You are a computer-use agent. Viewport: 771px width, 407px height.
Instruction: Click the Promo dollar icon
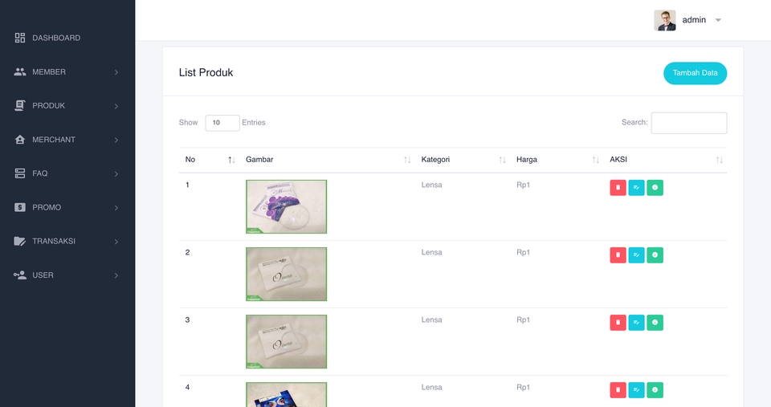point(19,207)
